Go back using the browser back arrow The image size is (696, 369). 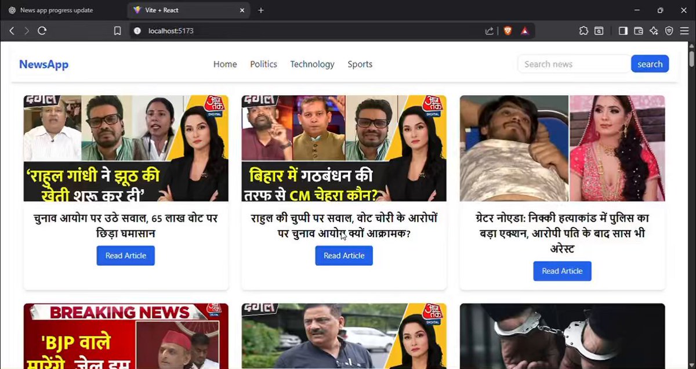[12, 31]
